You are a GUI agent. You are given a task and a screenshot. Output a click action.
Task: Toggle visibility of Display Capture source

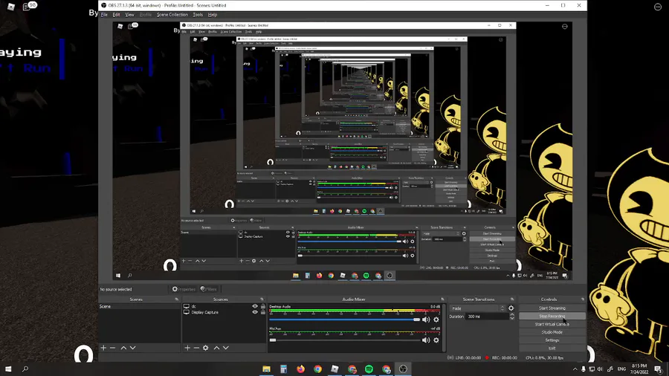[255, 312]
